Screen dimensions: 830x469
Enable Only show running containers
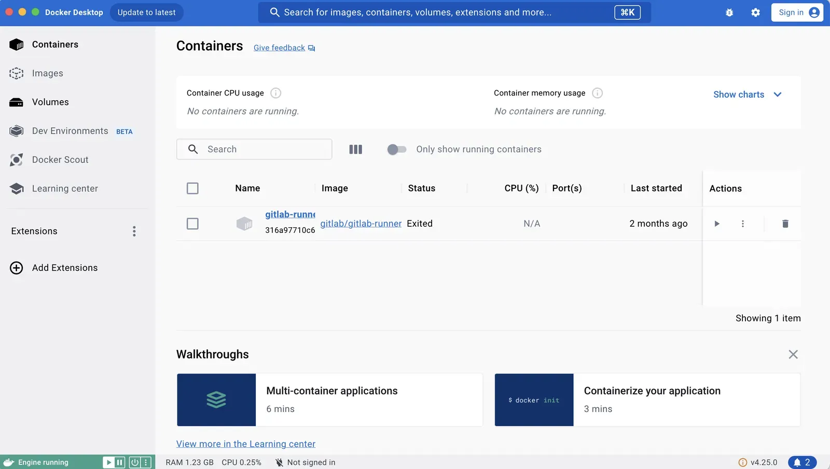tap(396, 149)
